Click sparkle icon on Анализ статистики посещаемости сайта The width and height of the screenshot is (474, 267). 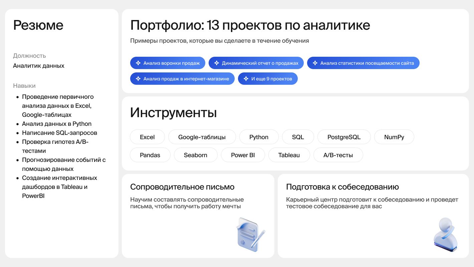pos(315,63)
